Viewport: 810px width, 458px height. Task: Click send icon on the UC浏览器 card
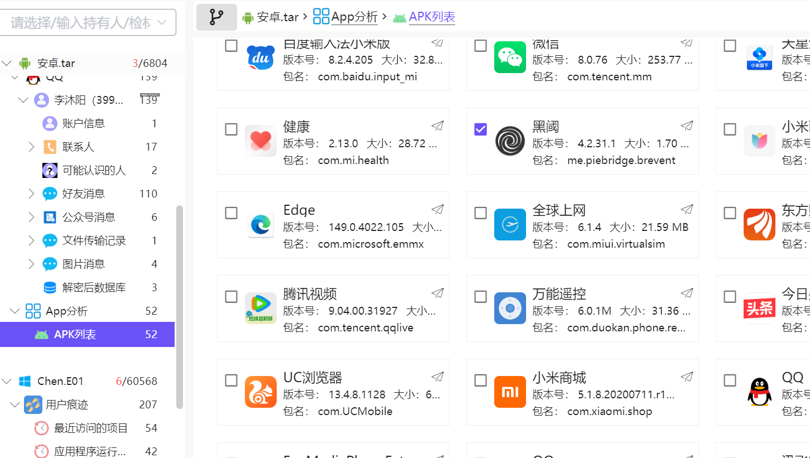coord(438,377)
